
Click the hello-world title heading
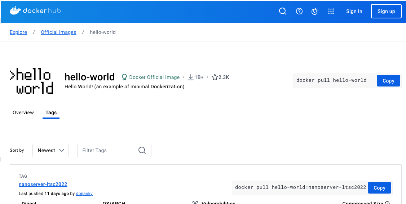89,77
